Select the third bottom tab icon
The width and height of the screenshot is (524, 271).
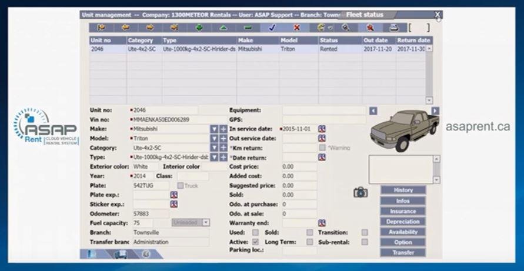coord(146,254)
